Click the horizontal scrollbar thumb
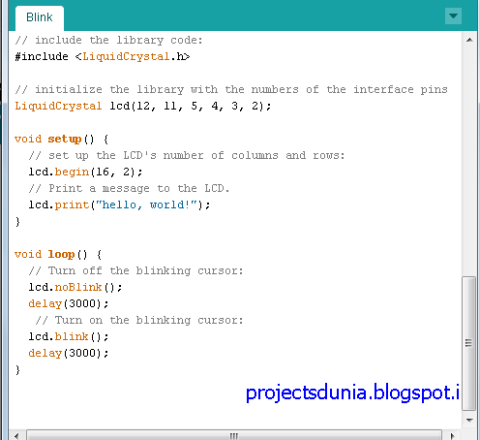Screen dimensions: 480x440 tap(234, 435)
